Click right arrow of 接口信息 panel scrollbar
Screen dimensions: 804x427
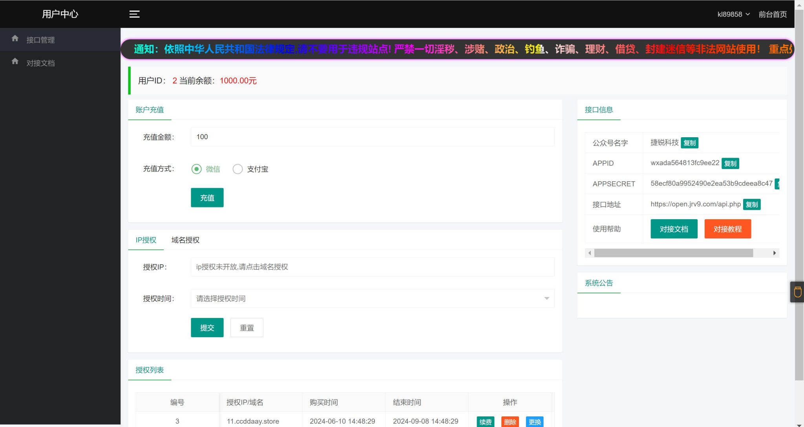[x=775, y=253]
